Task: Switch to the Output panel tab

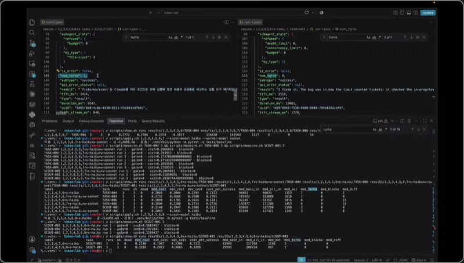Action: pyautogui.click(x=68, y=121)
